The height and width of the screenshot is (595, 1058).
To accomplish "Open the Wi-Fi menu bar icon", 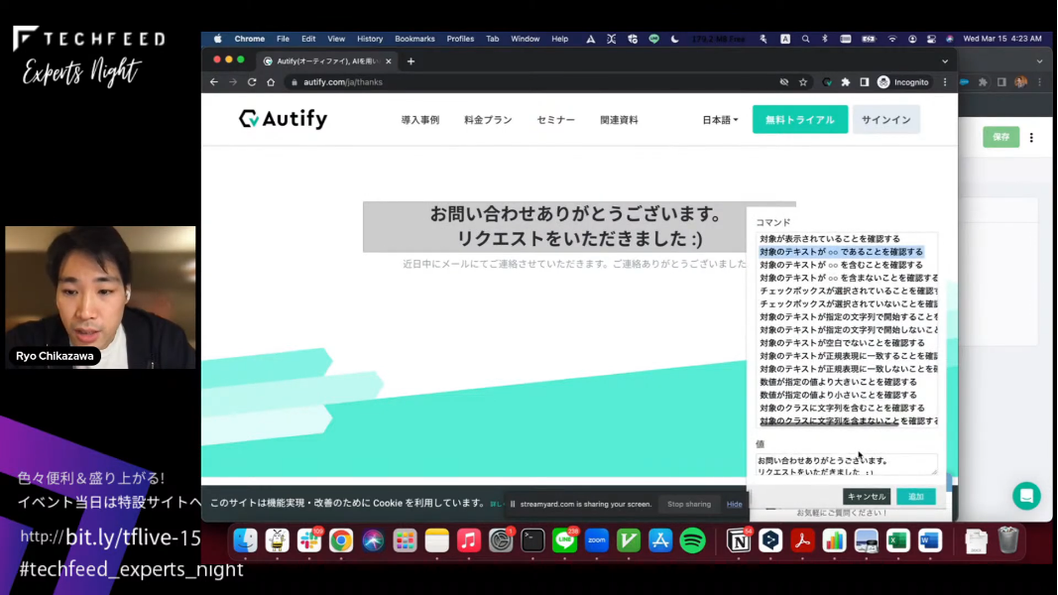I will click(892, 39).
